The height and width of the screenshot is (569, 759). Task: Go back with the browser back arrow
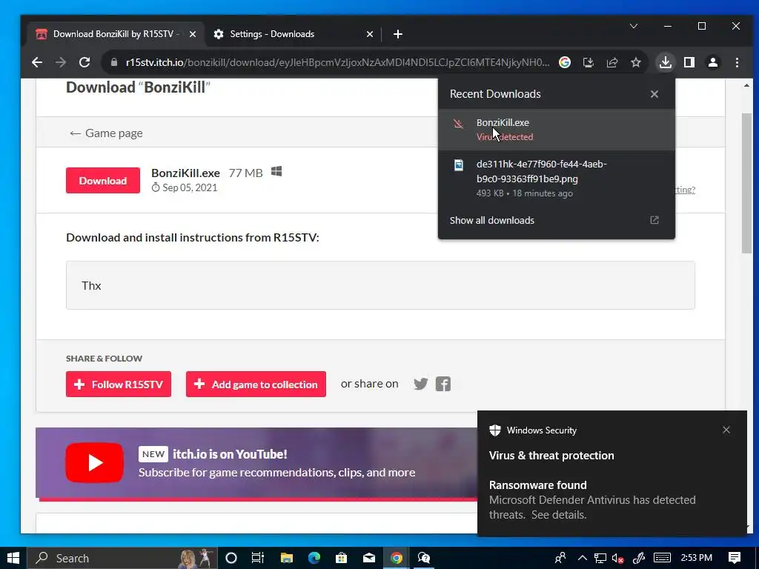click(37, 62)
